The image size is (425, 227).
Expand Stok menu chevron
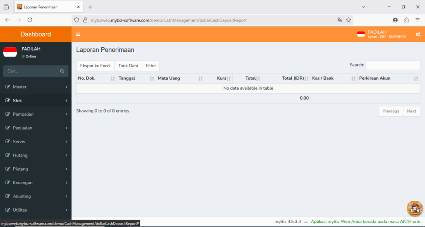point(66,100)
